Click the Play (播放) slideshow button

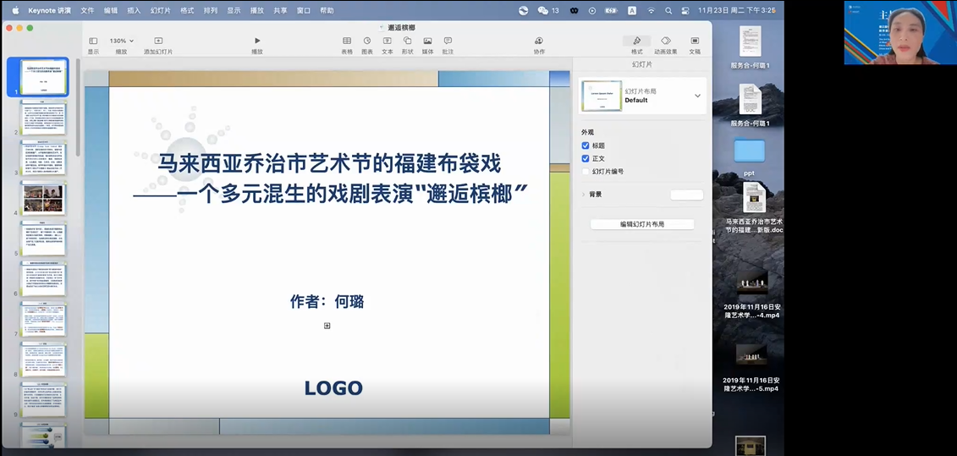pyautogui.click(x=257, y=41)
